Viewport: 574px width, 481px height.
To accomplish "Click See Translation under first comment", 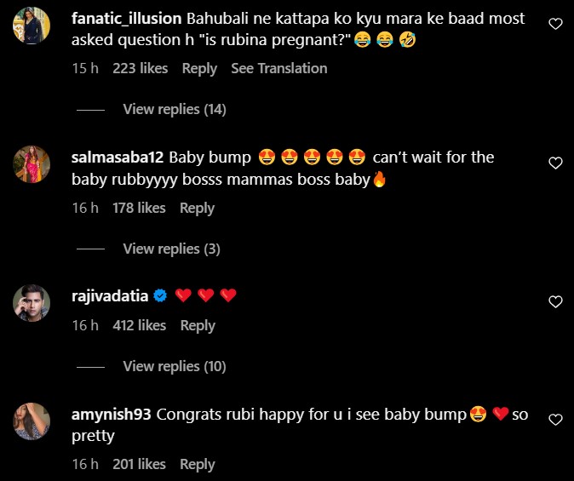I will (x=279, y=68).
